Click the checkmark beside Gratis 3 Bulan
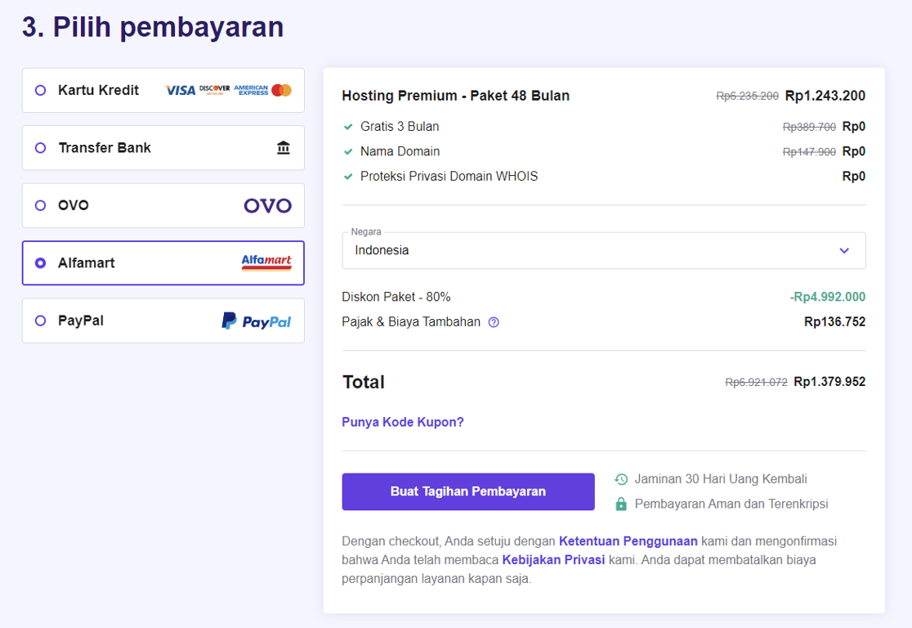Viewport: 912px width, 628px height. (x=349, y=127)
